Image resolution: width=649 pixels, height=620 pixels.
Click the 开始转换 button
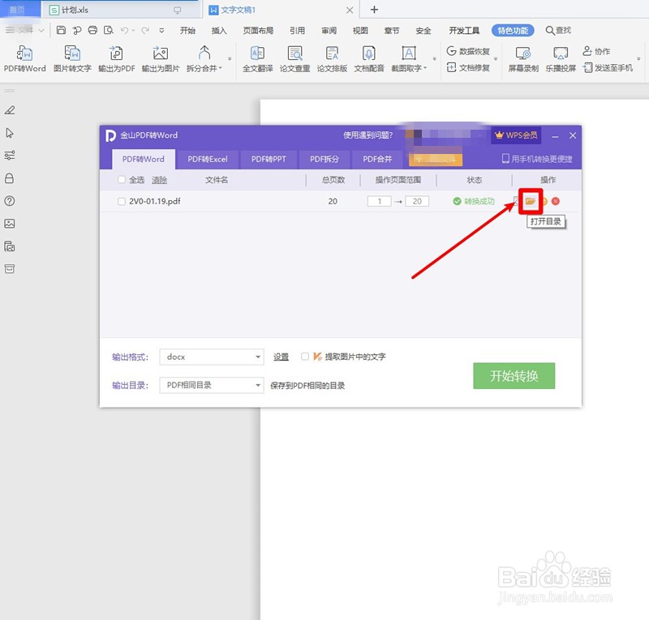coord(514,375)
